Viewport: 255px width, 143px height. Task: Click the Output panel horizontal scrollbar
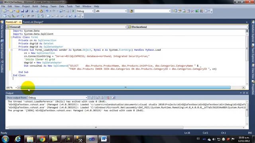96,128
